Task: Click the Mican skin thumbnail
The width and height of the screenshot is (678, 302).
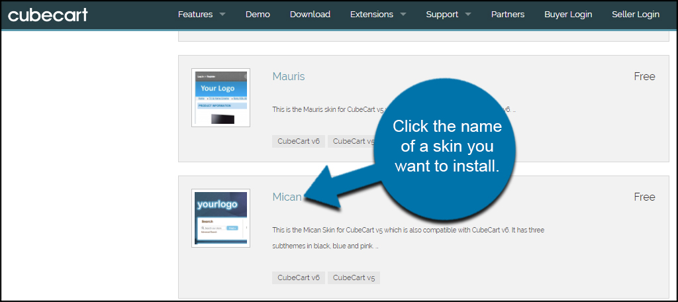Action: tap(220, 218)
